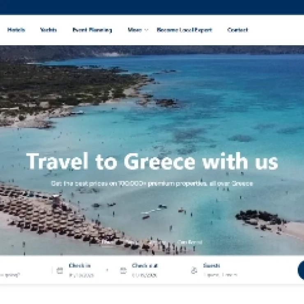Open the Become Local Expert link
This screenshot has height=304, width=304.
coord(184,30)
